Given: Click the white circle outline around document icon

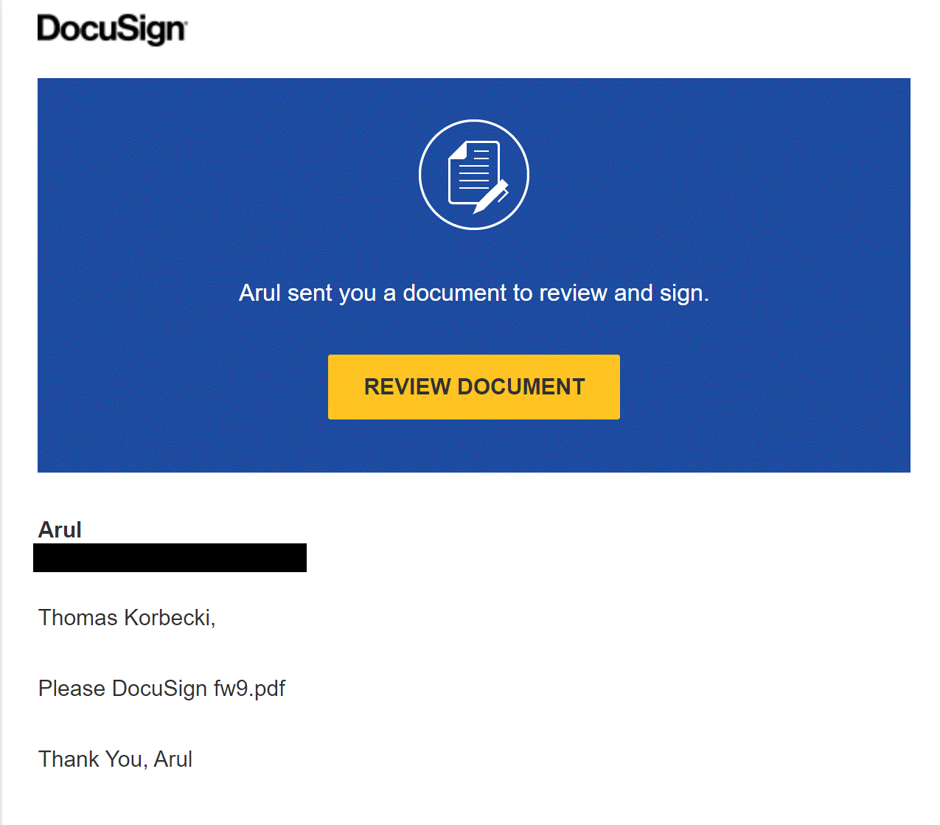Looking at the screenshot, I should [x=474, y=175].
